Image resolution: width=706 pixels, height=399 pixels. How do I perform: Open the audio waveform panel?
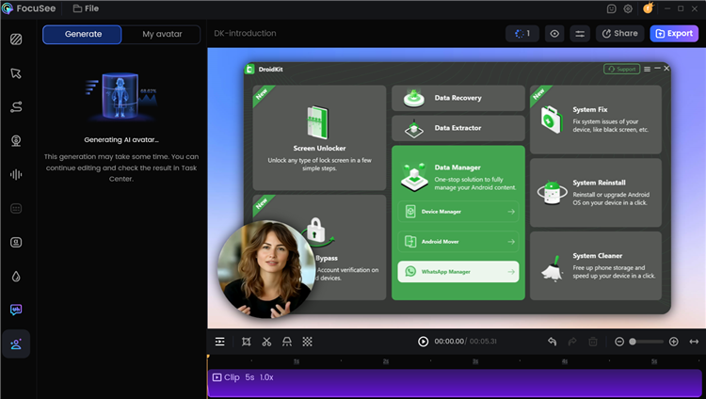(x=16, y=175)
